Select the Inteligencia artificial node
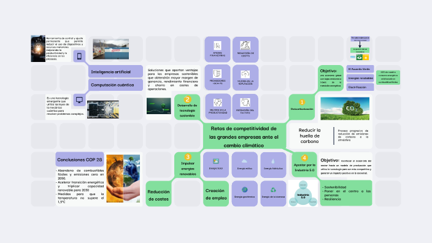 (x=115, y=72)
